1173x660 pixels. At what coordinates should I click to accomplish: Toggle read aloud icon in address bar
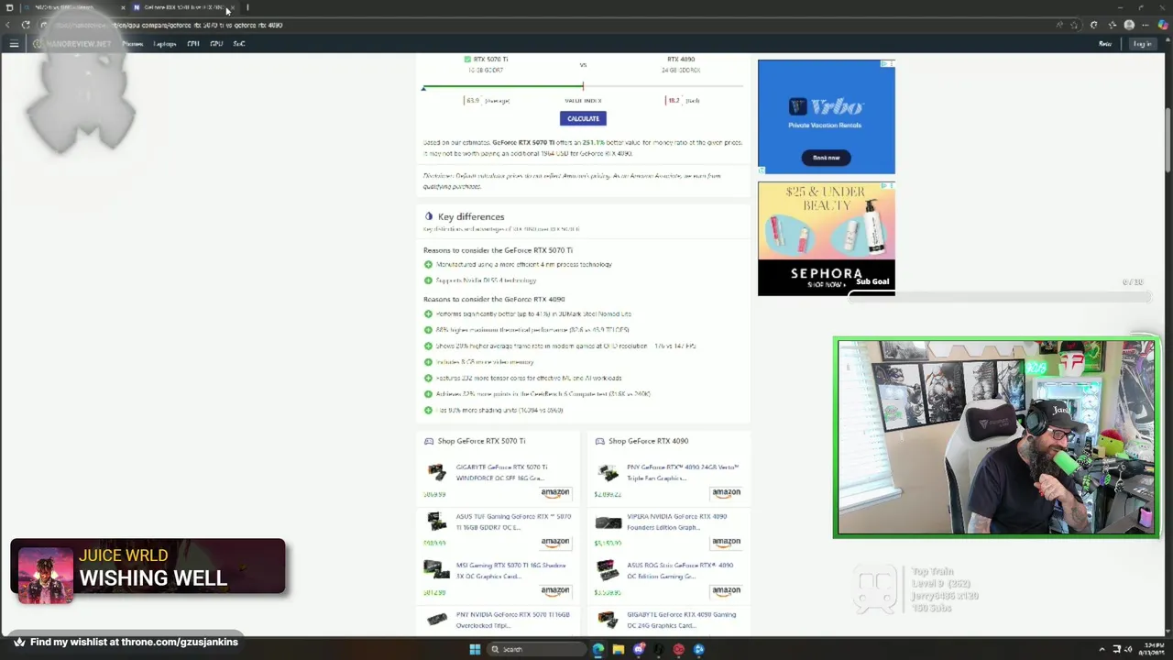pos(1059,25)
